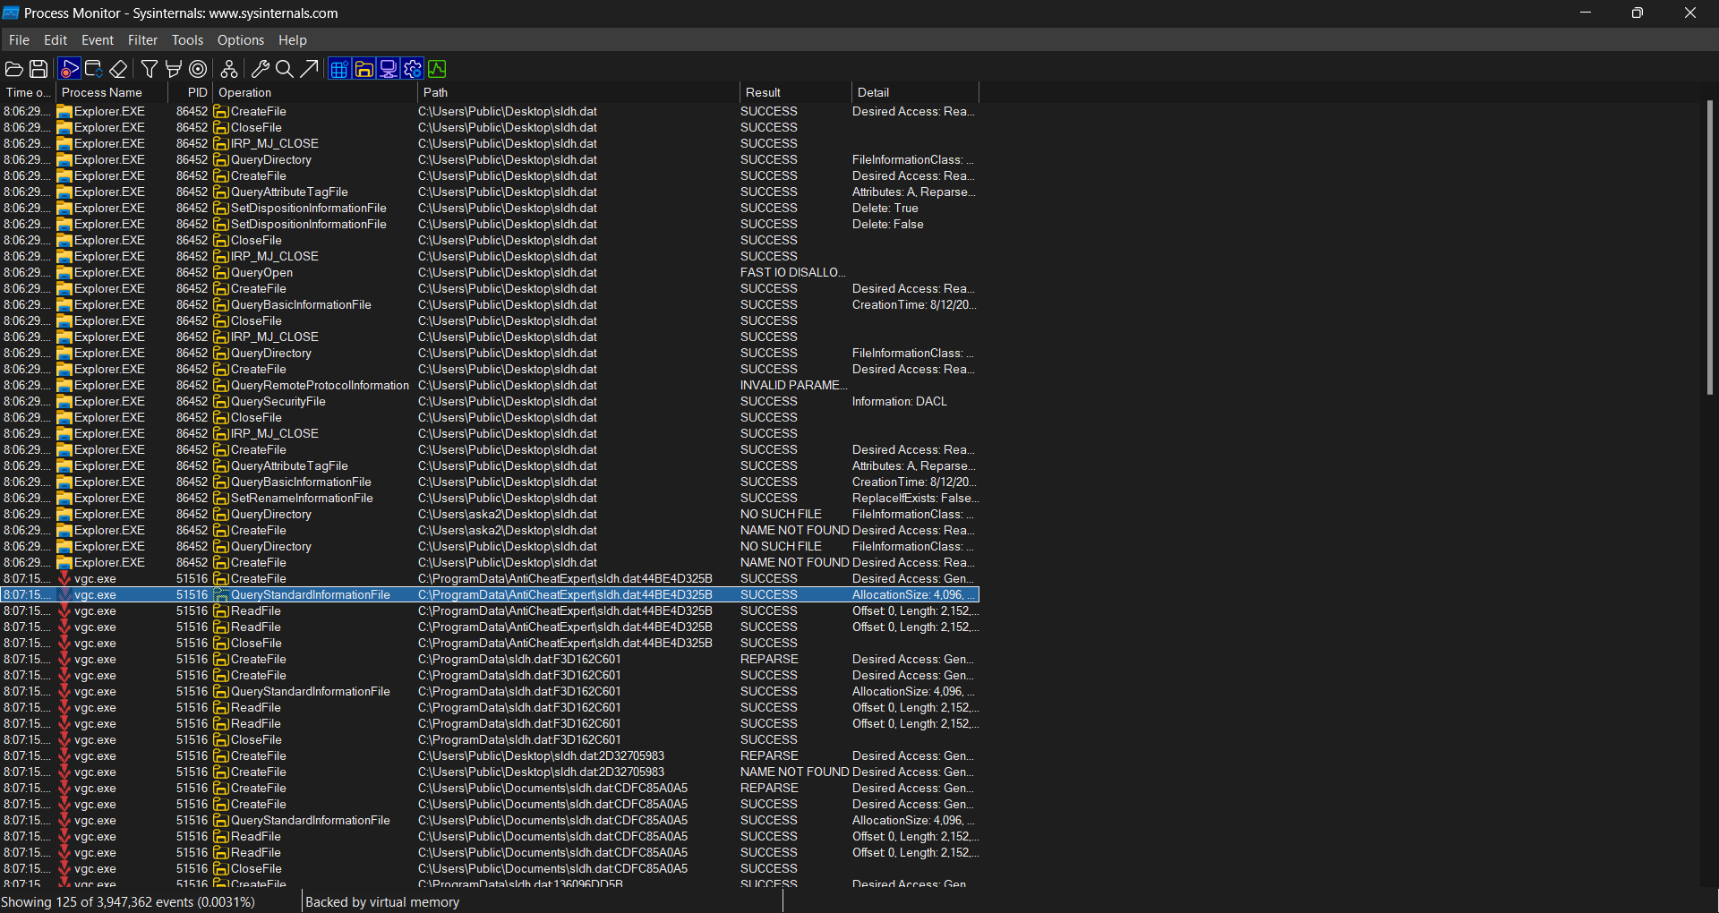This screenshot has width=1719, height=913.
Task: Show the Process Tree from the toolbar
Action: pyautogui.click(x=229, y=69)
